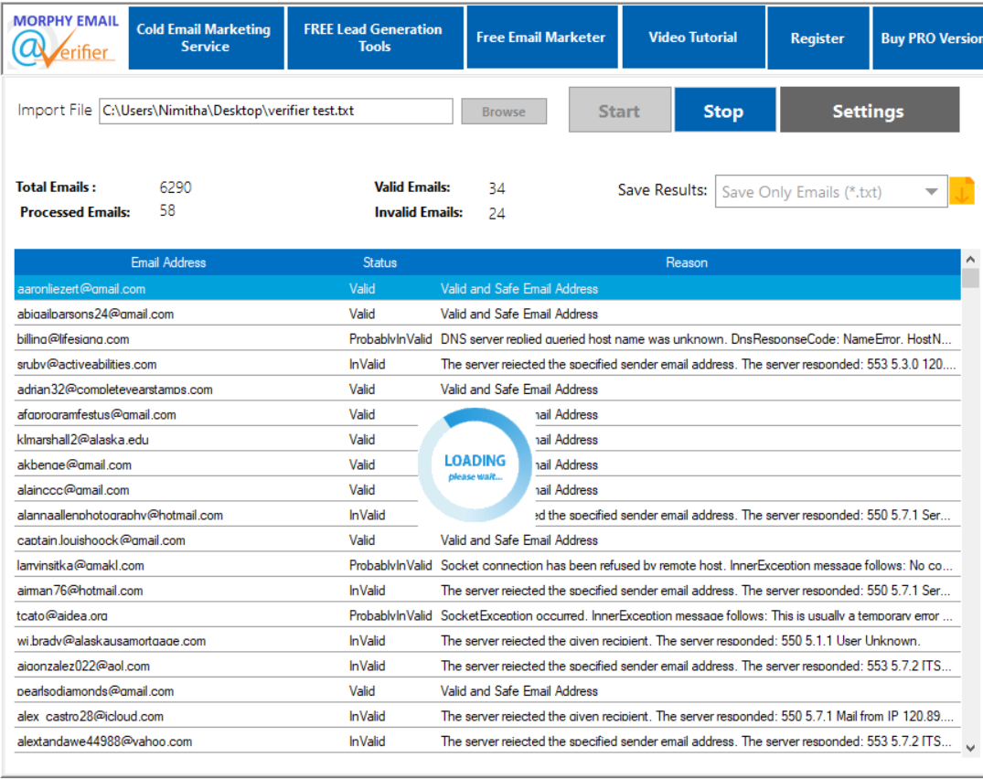Click Processed Emails value 58

167,210
